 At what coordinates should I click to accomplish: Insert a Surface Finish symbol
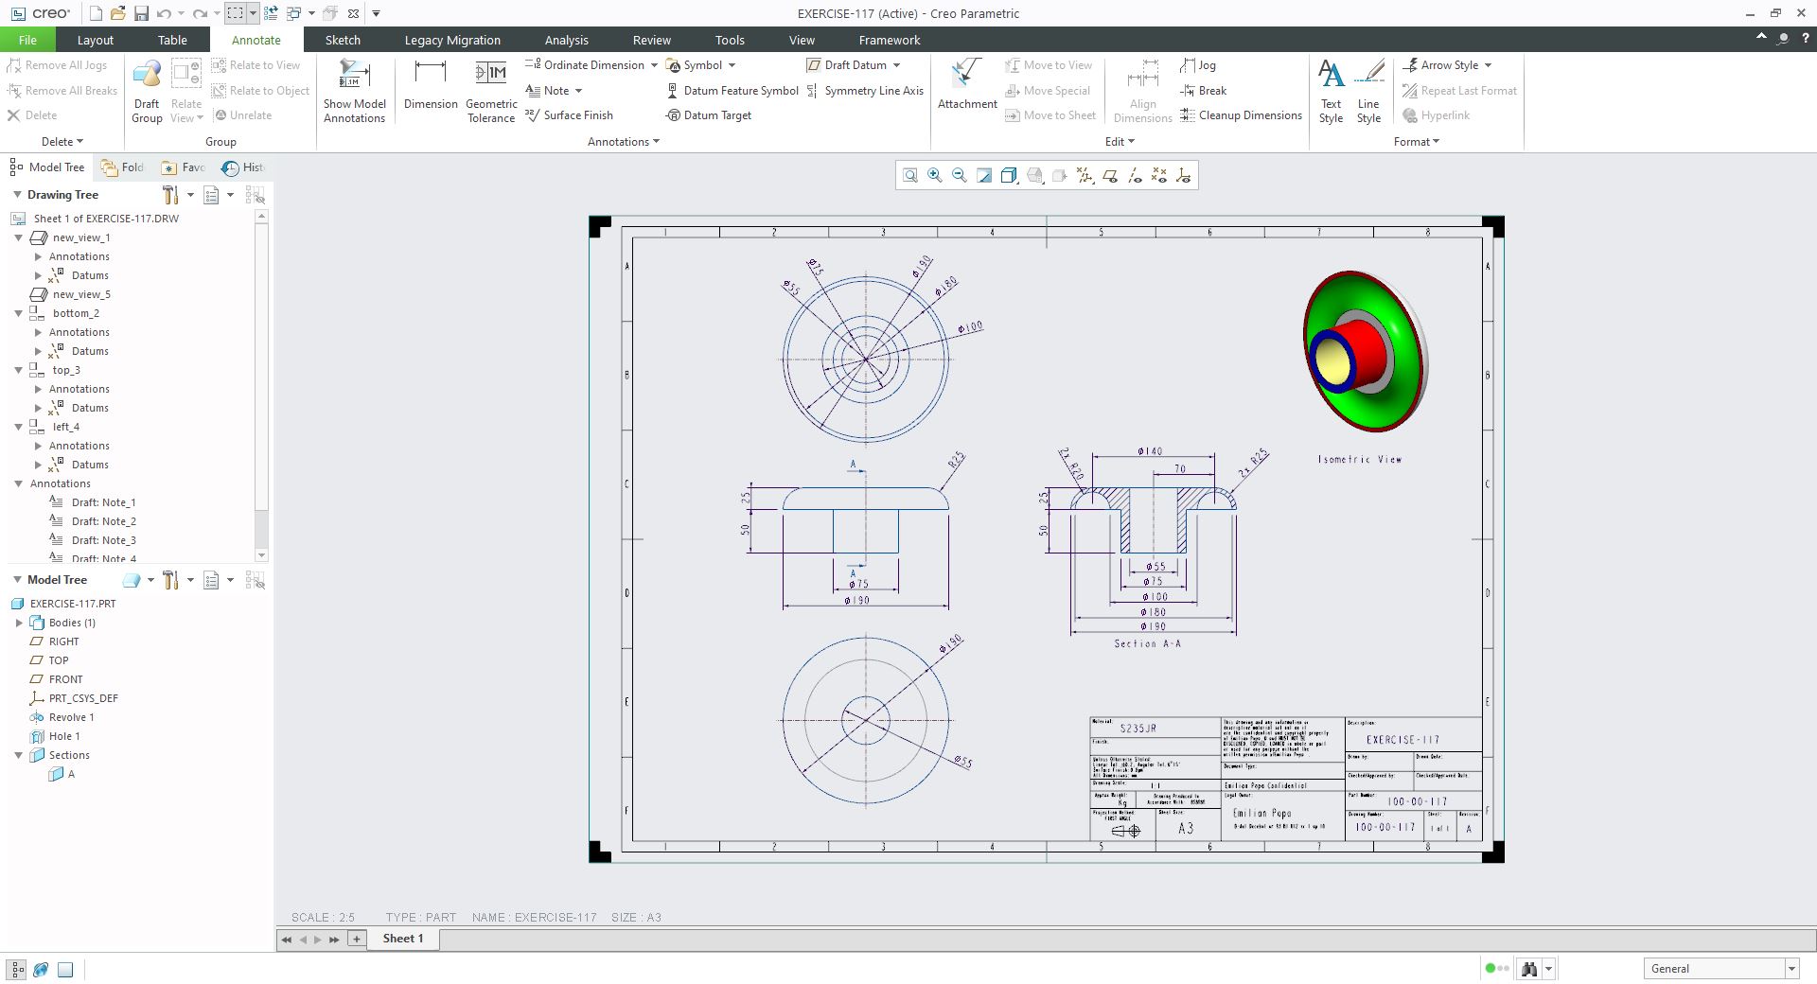[569, 115]
